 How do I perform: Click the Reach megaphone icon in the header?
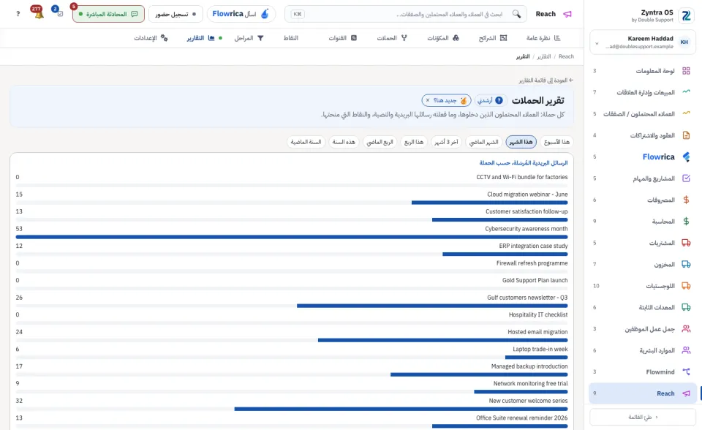[x=567, y=14]
